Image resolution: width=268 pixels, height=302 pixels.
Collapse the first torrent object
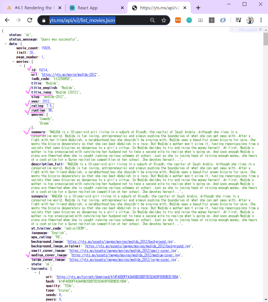35,273
